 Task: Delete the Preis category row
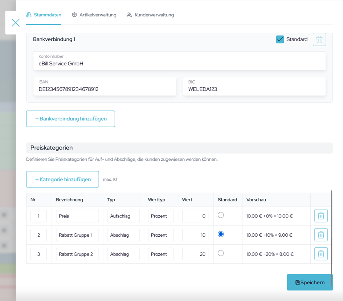coord(321,216)
